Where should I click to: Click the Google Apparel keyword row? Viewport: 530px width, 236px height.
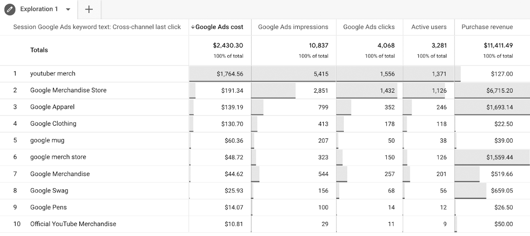(x=52, y=107)
